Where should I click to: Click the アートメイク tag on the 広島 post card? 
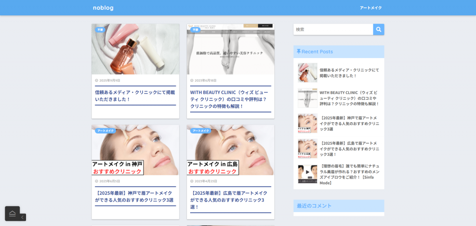point(201,131)
